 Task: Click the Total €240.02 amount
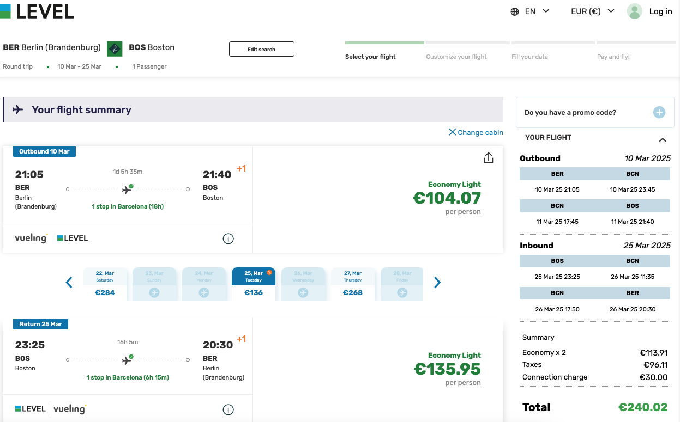tap(643, 407)
